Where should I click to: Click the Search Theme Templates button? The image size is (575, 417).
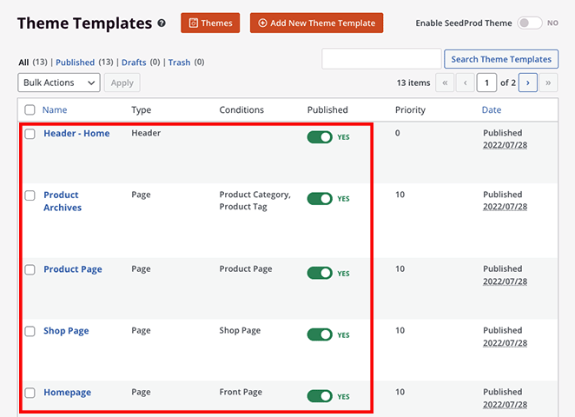[501, 59]
